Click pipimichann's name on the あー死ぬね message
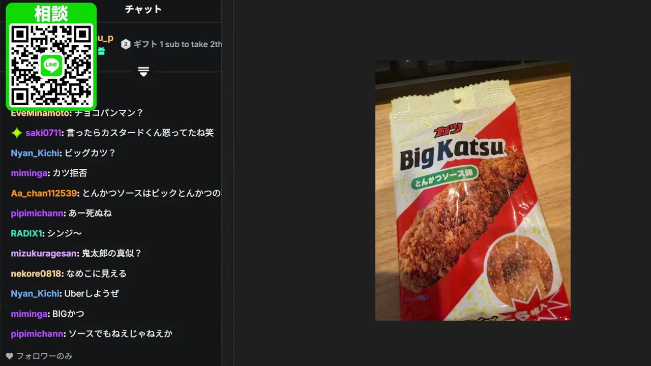651x366 pixels. point(37,213)
